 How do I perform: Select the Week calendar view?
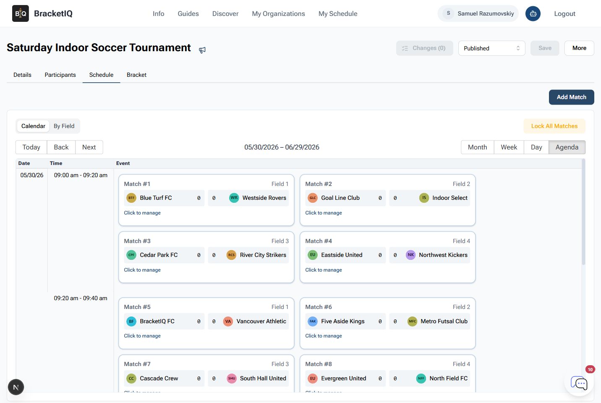point(509,147)
